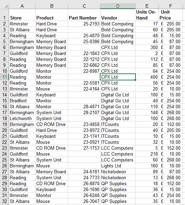
Task: Click the Select All corner triangle
Action: tap(6, 6)
